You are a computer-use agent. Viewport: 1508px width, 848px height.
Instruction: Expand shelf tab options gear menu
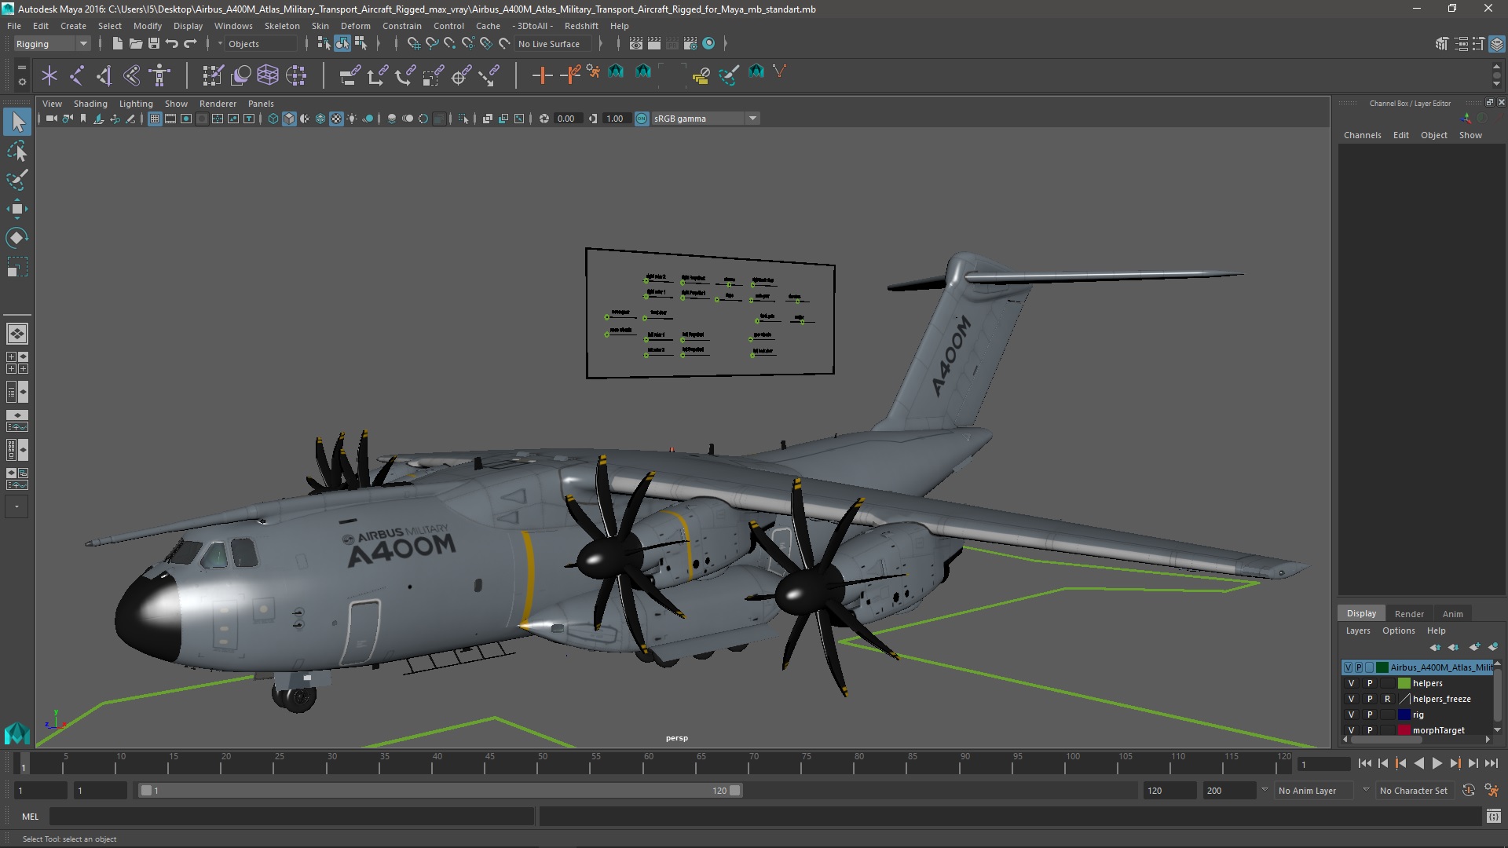pos(21,81)
